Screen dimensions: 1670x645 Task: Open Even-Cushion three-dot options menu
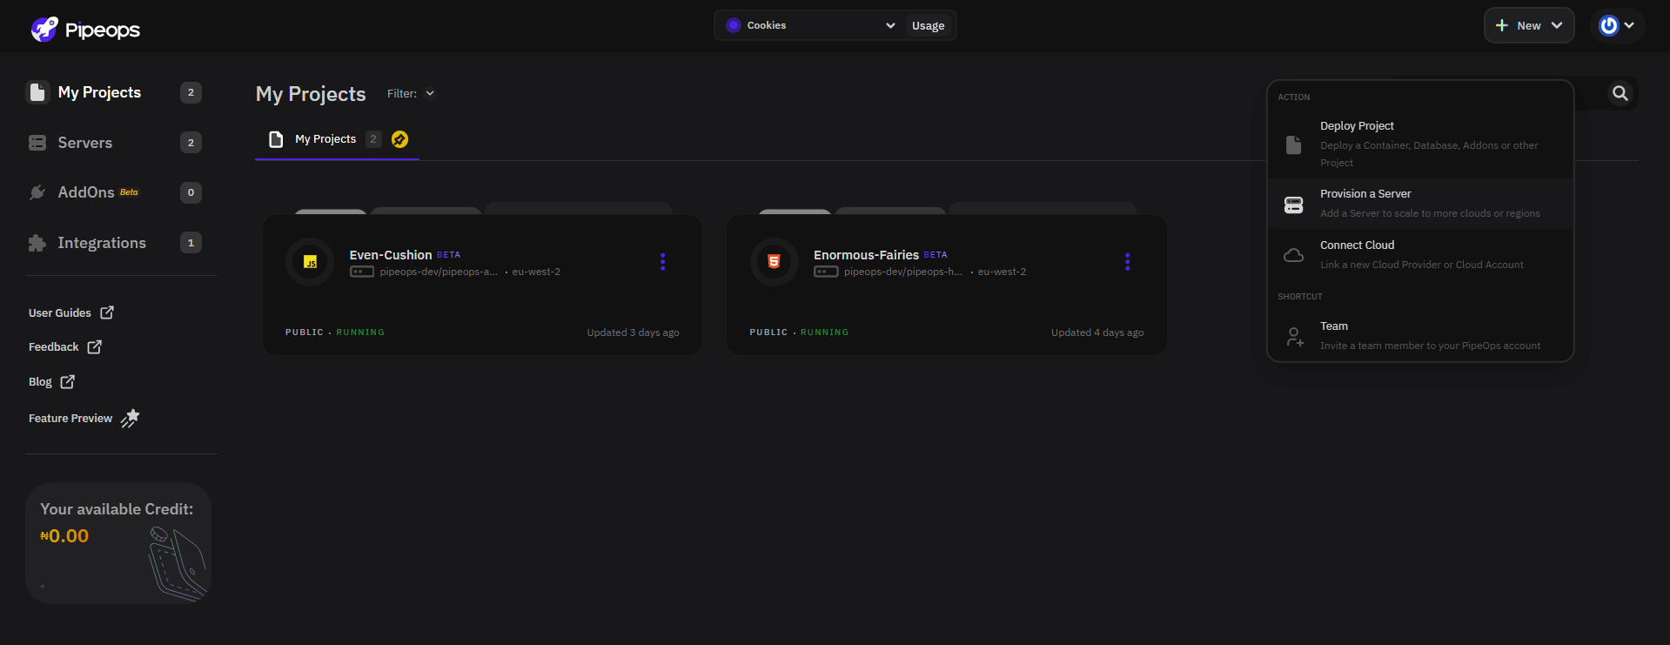[x=662, y=262]
